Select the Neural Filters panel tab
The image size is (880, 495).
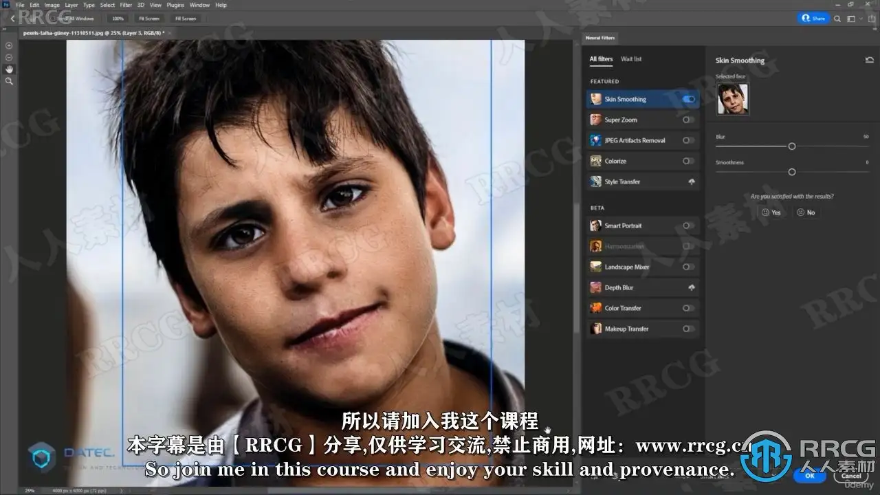[600, 38]
